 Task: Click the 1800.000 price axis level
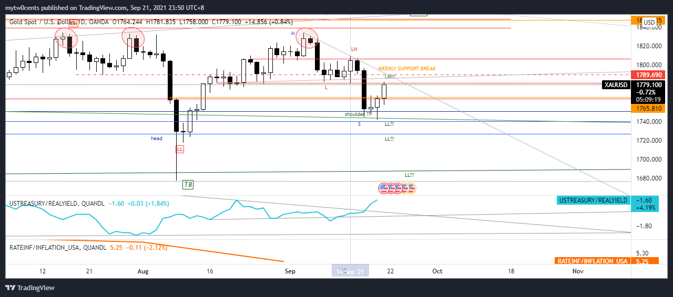point(648,65)
